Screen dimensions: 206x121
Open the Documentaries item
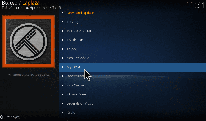click(132, 76)
